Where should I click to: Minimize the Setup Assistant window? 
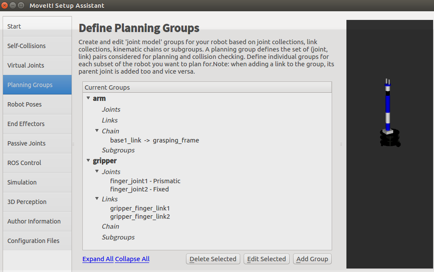point(13,5)
